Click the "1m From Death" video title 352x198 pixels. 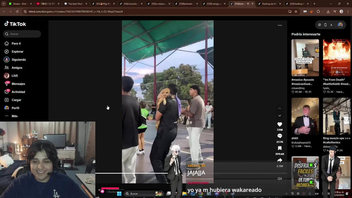[x=337, y=82]
